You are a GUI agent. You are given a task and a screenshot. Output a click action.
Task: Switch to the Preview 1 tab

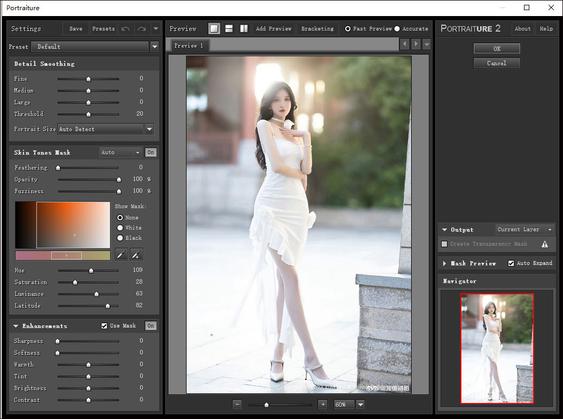pyautogui.click(x=189, y=45)
